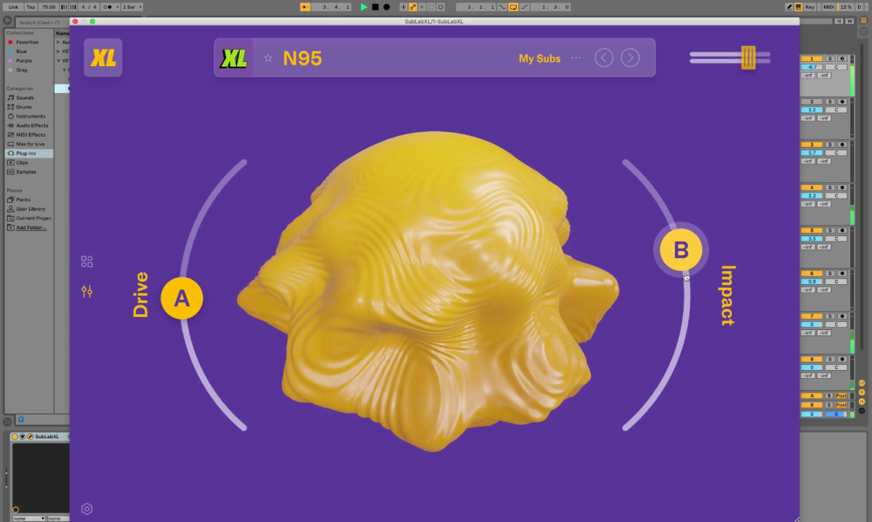Open the Sounds category
872x522 pixels.
pyautogui.click(x=25, y=97)
